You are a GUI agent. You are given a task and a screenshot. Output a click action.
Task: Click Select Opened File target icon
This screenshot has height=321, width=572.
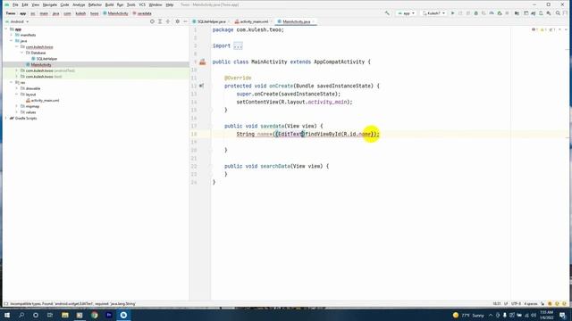point(152,21)
